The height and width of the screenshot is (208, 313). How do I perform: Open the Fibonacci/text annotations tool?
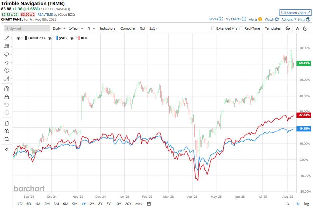pyautogui.click(x=7, y=46)
